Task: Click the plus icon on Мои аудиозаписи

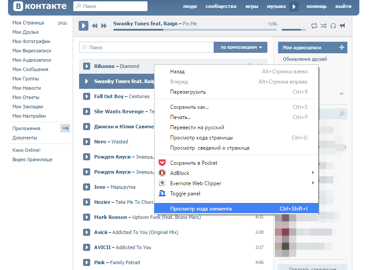Action: tap(342, 47)
